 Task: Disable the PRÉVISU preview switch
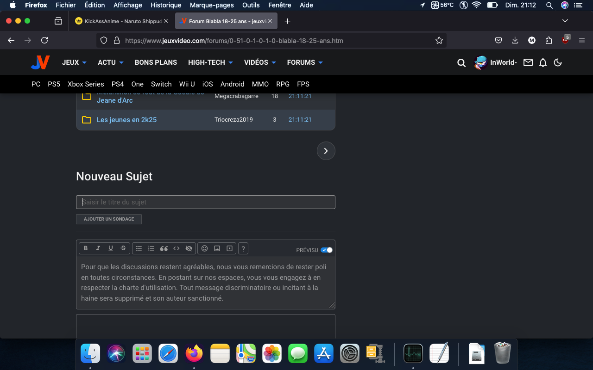(327, 250)
